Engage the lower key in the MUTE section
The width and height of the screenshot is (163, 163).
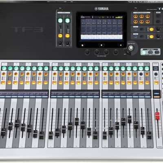coord(158,21)
